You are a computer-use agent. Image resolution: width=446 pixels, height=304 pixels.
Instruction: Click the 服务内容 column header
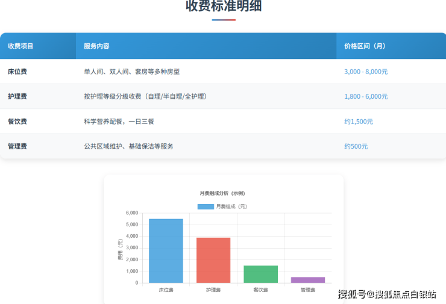(x=96, y=46)
